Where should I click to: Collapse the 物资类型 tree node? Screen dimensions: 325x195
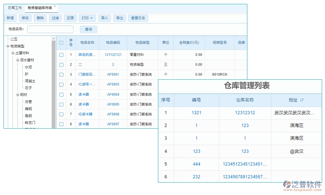tap(7, 45)
